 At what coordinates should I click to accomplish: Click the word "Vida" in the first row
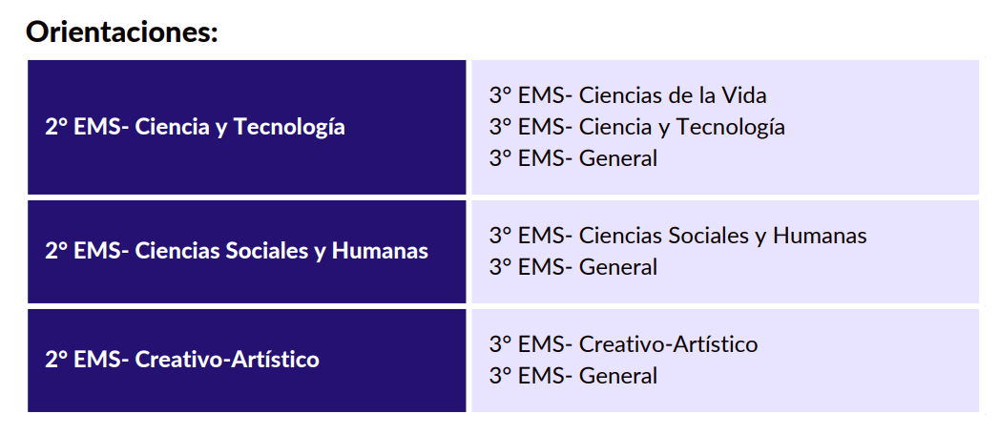click(x=744, y=95)
